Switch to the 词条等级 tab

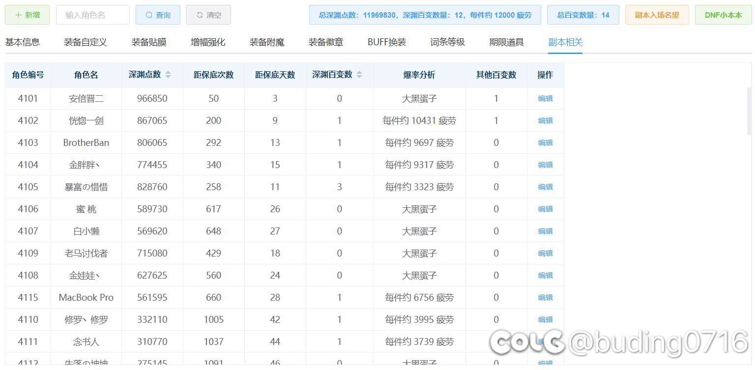[x=447, y=42]
